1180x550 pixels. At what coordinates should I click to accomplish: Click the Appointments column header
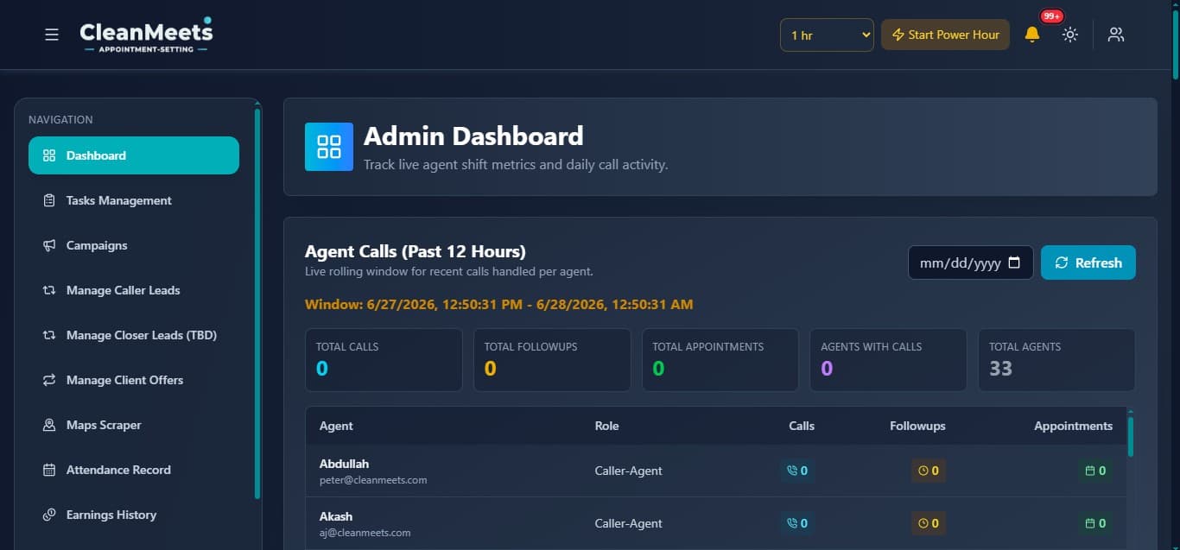coord(1073,426)
